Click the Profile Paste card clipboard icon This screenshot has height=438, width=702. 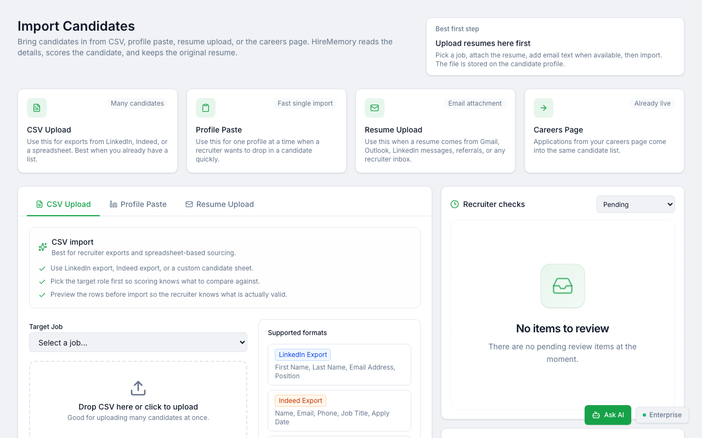206,108
